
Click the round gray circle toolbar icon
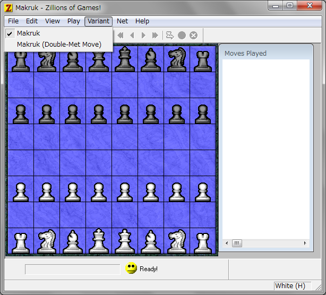(182, 36)
